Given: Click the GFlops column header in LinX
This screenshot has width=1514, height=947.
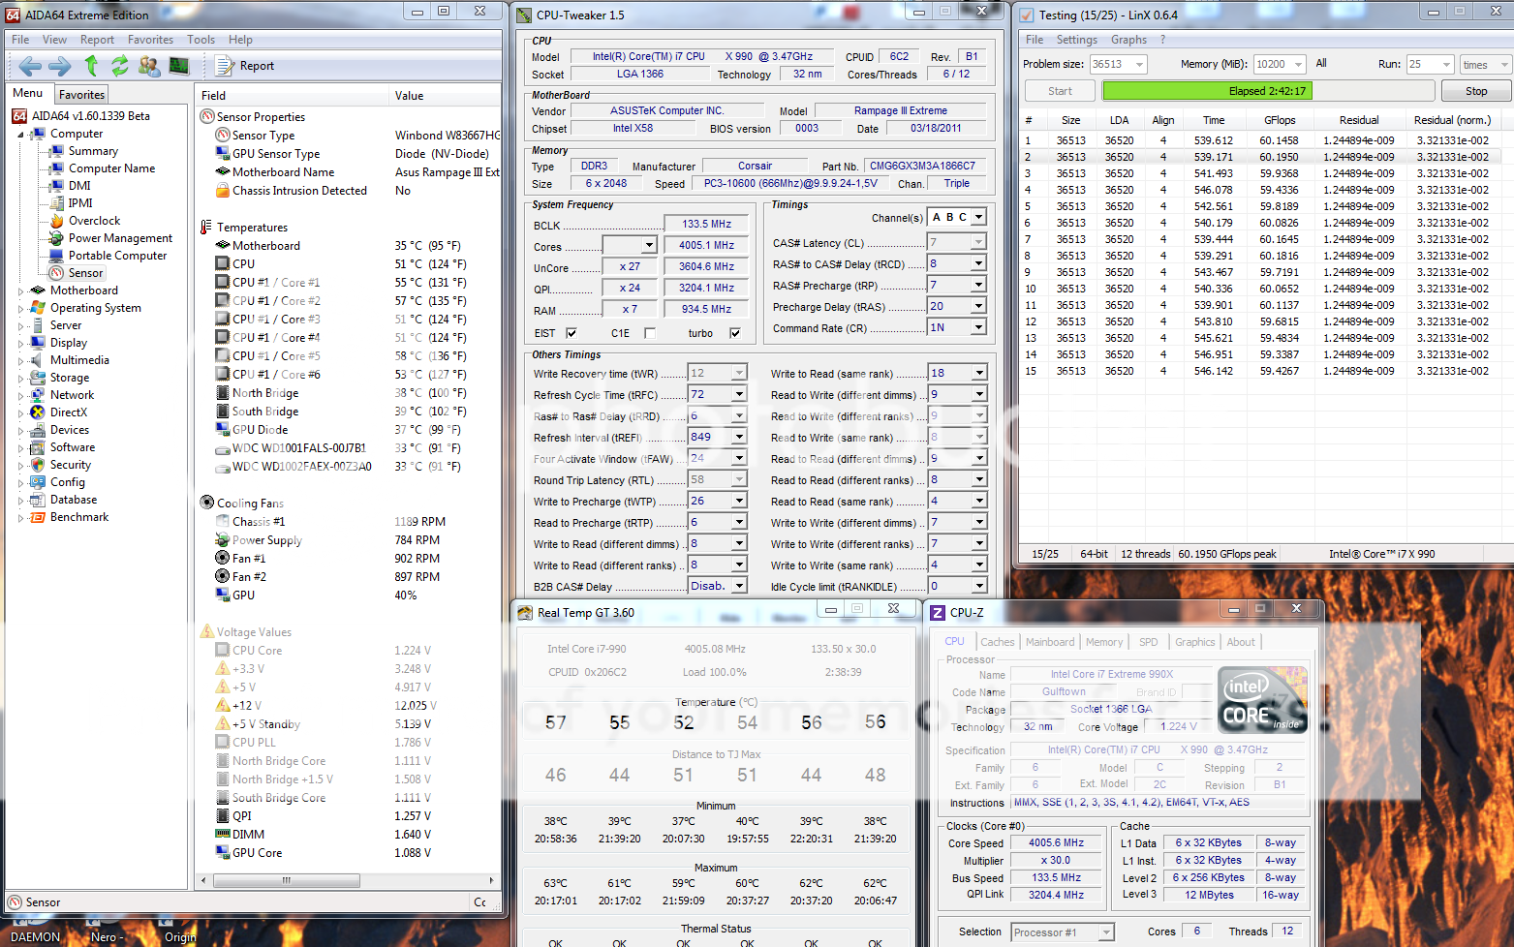Looking at the screenshot, I should coord(1279,120).
